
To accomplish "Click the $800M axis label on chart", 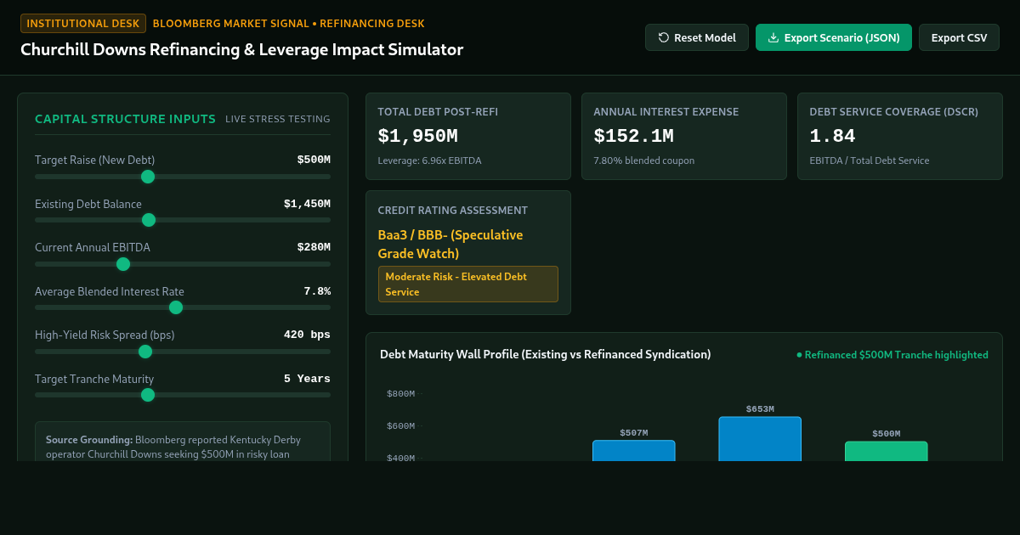I will [400, 394].
